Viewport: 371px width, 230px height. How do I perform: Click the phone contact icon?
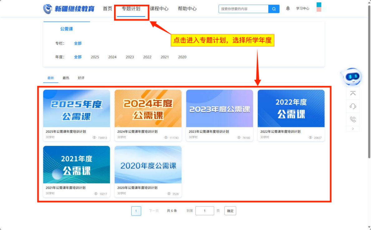coord(353,119)
